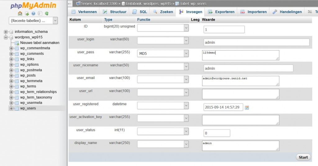Click Databank: wordpres_wp915 breadcrumb link

(148, 4)
